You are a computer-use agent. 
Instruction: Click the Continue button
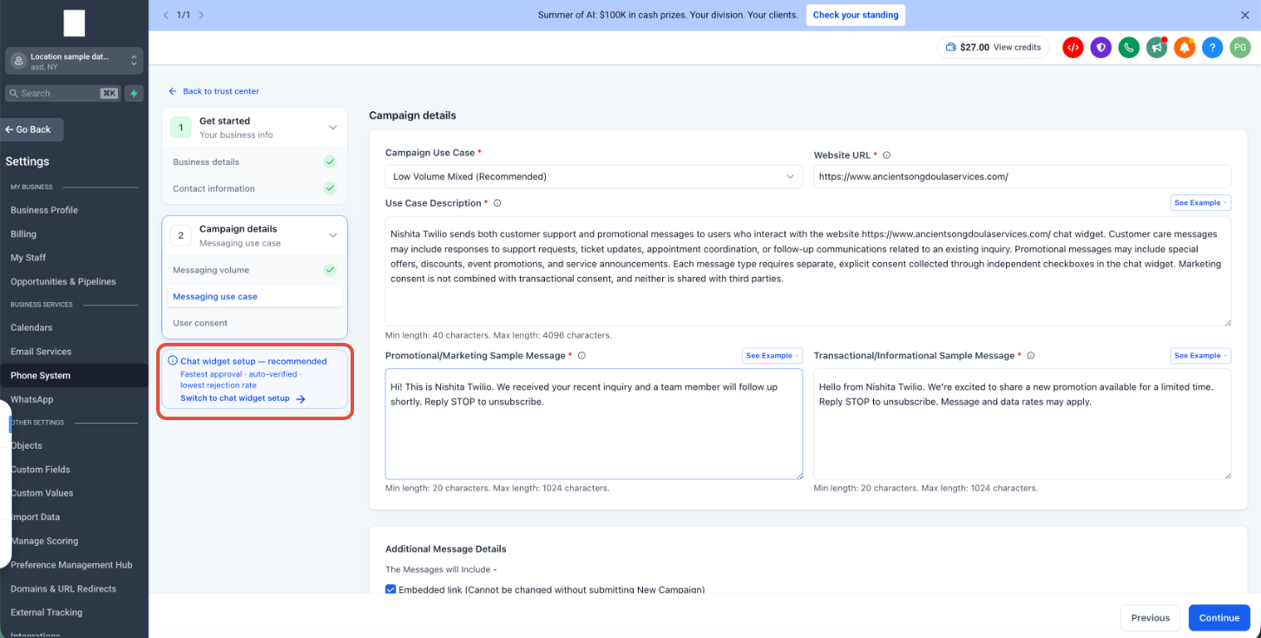[1219, 618]
